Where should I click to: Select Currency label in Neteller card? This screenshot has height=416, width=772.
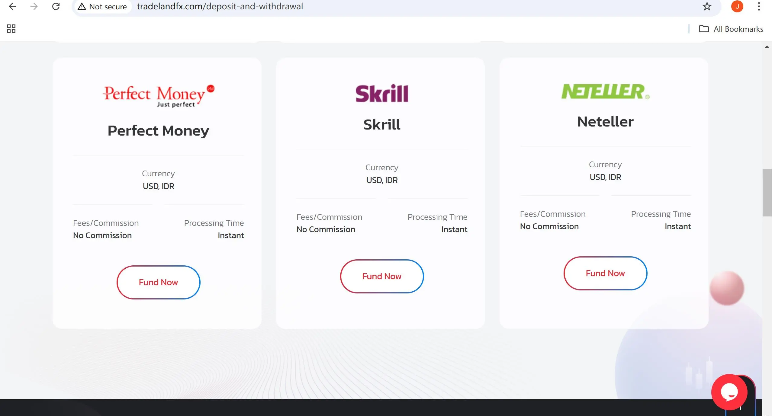(x=605, y=165)
